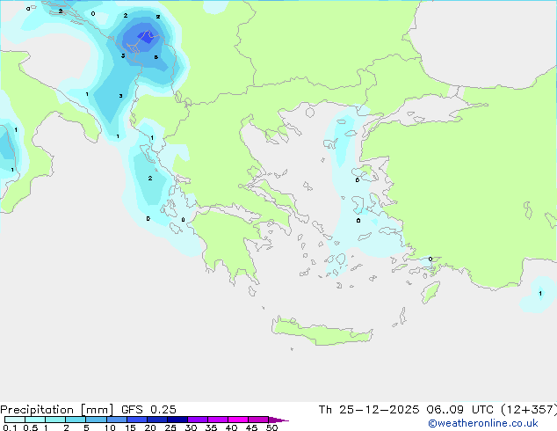The width and height of the screenshot is (557, 431).
Task: Click the 0.1 legend scale label
Action: point(10,427)
